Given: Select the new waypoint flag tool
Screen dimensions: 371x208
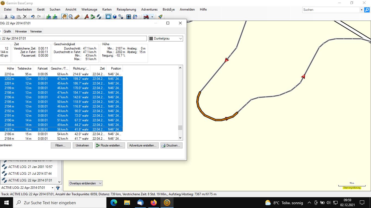Looking at the screenshot, I should pyautogui.click(x=87, y=17).
